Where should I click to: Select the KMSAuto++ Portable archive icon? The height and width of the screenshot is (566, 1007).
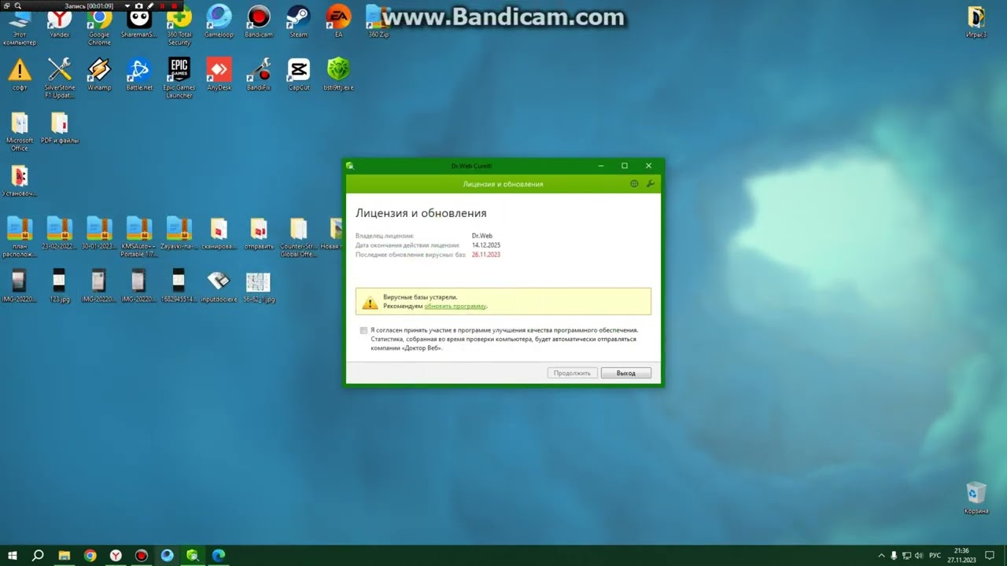click(139, 237)
